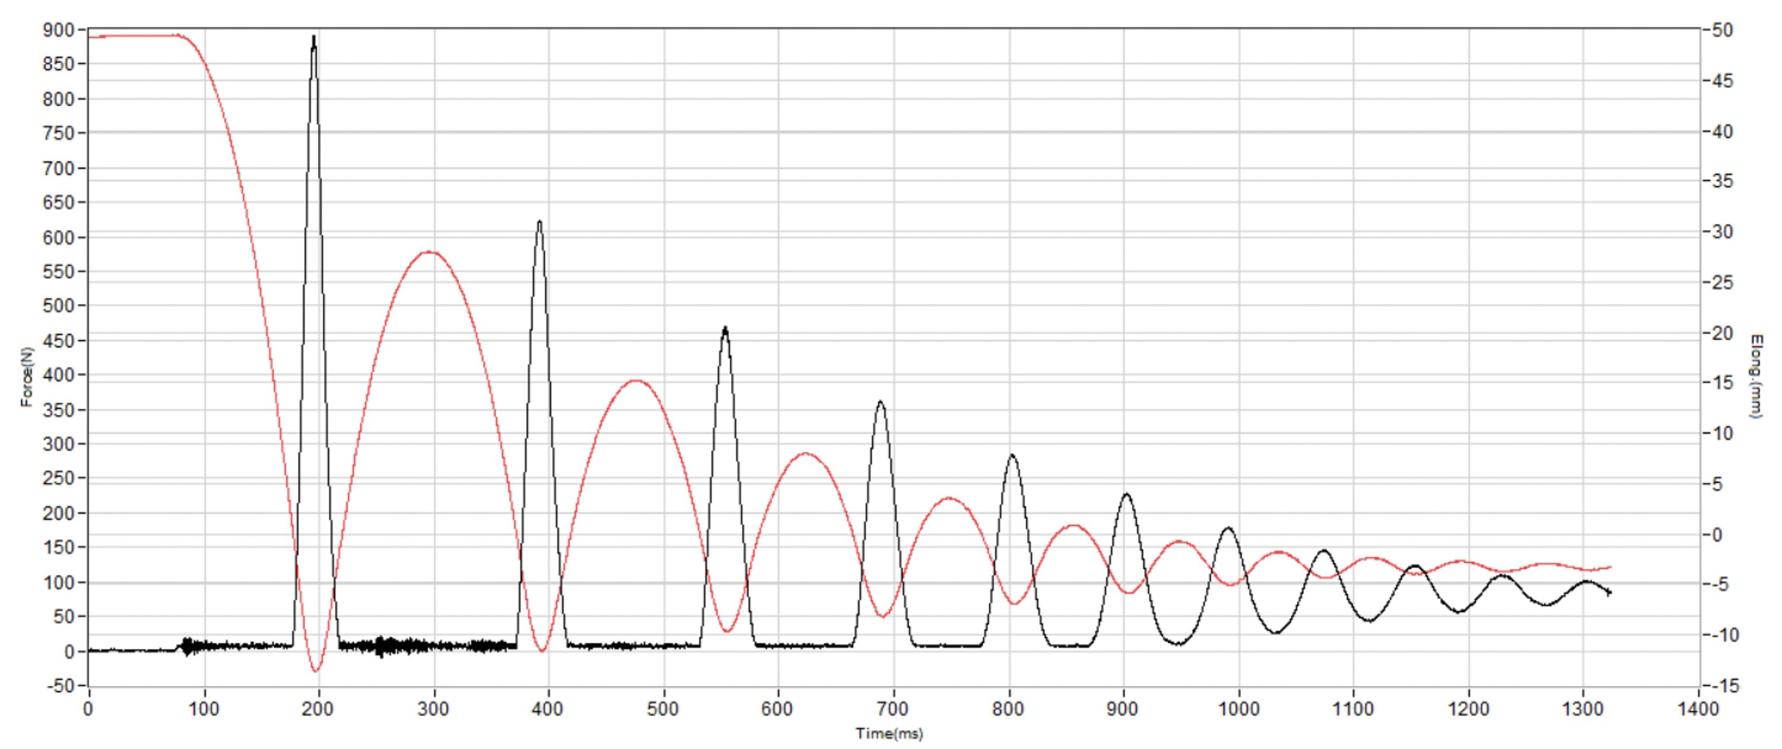Click the red curve crest near 475 ms
Screen dimensions: 1782x749
click(636, 380)
